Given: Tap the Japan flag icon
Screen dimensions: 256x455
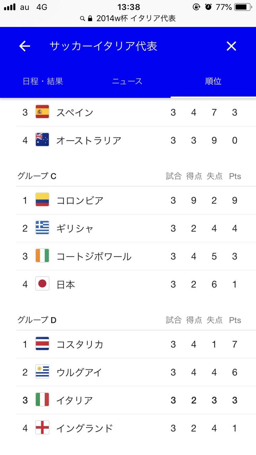Looking at the screenshot, I should tap(42, 284).
